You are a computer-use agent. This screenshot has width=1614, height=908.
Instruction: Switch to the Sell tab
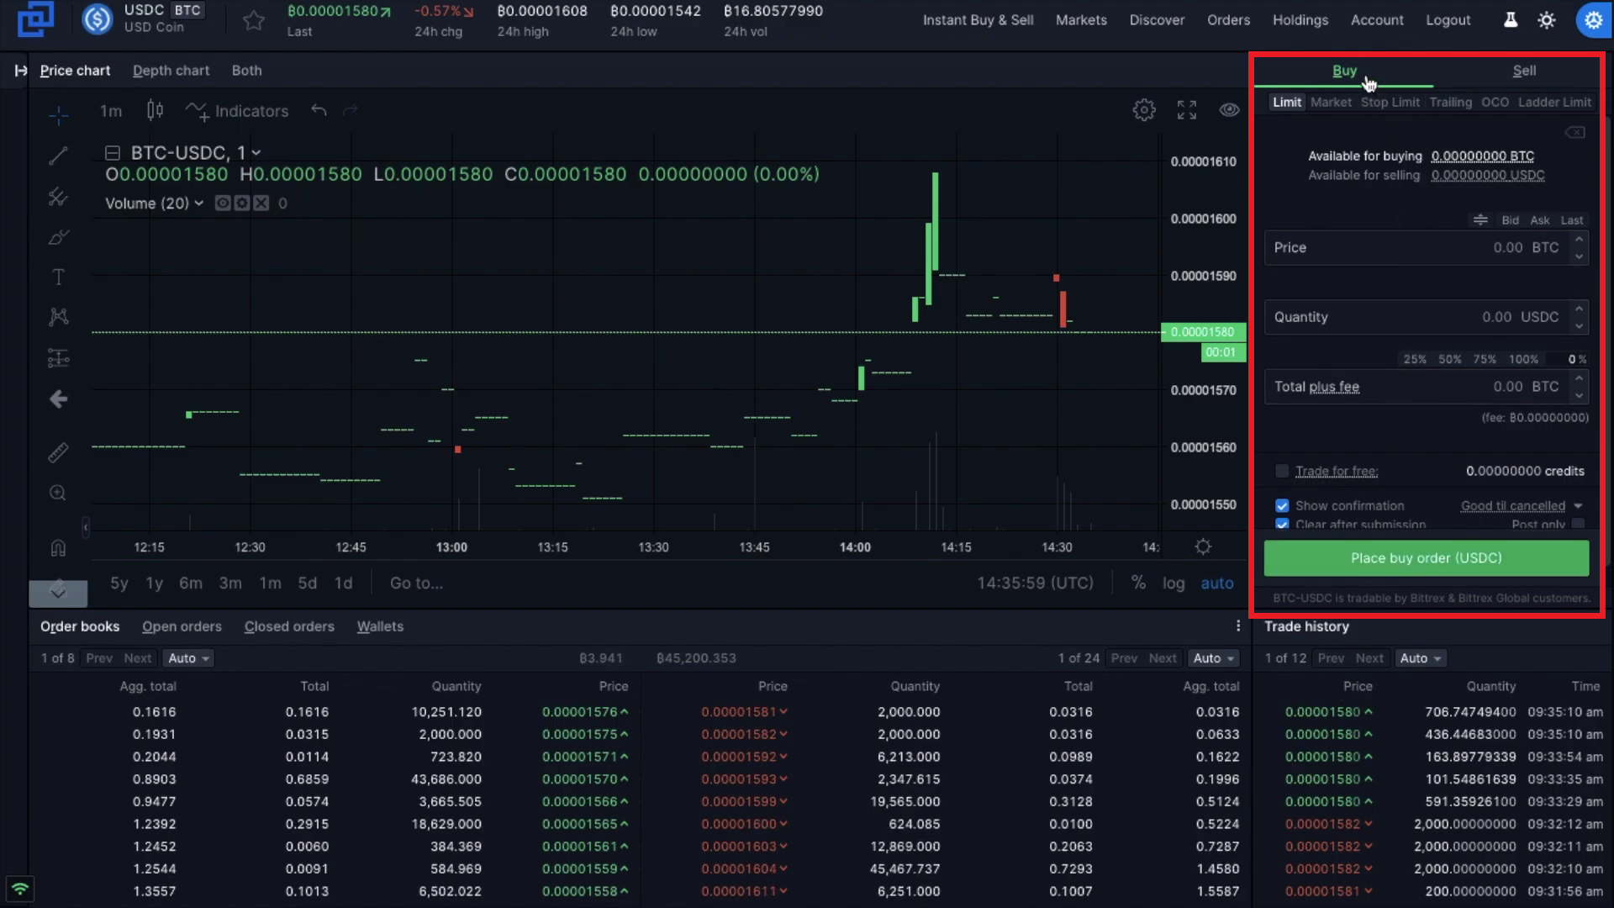click(x=1524, y=71)
